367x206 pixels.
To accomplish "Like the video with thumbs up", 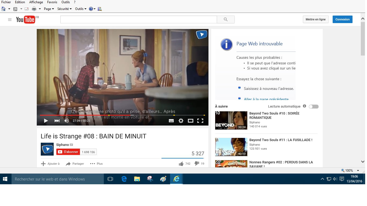I will pyautogui.click(x=181, y=164).
